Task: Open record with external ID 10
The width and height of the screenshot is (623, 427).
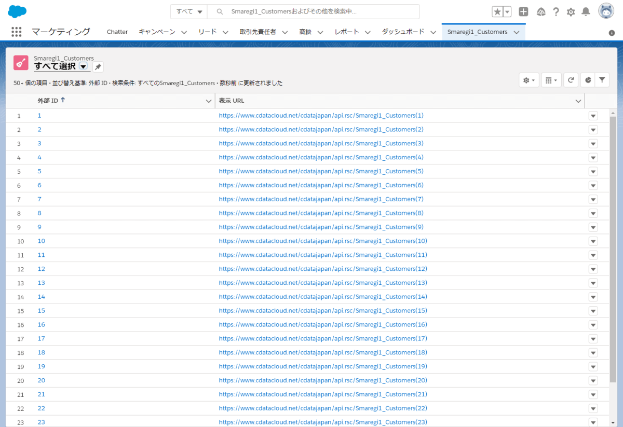Action: tap(41, 241)
